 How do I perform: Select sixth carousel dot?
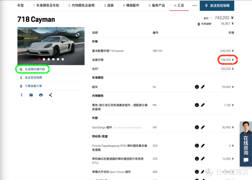(63, 59)
